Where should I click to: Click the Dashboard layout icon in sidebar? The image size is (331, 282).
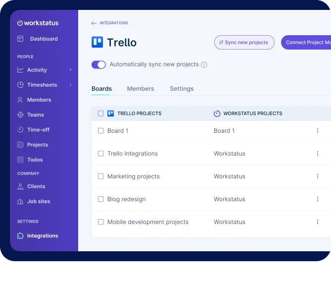[x=20, y=39]
